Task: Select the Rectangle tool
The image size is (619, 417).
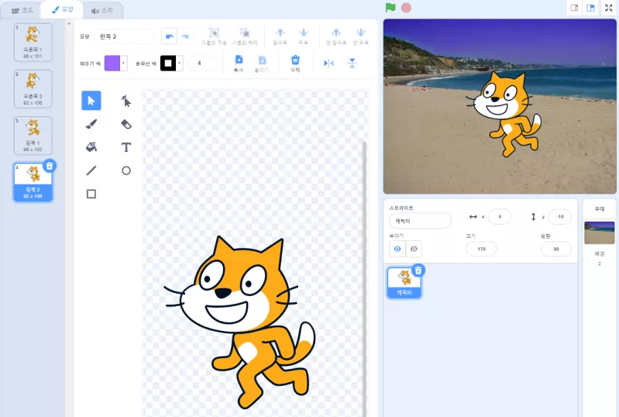Action: coord(91,194)
